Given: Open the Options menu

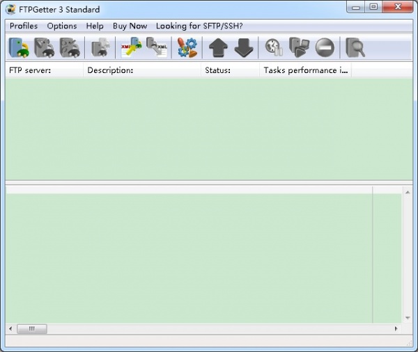Looking at the screenshot, I should (62, 26).
